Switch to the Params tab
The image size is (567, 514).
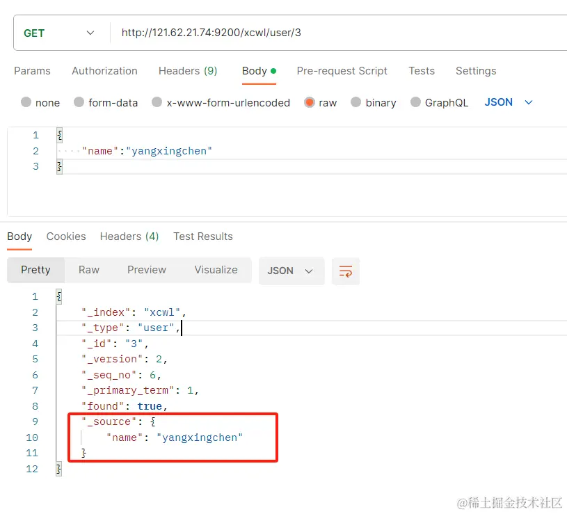(x=32, y=71)
